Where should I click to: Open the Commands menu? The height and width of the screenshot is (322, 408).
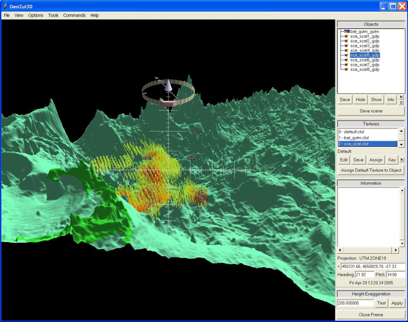click(74, 15)
